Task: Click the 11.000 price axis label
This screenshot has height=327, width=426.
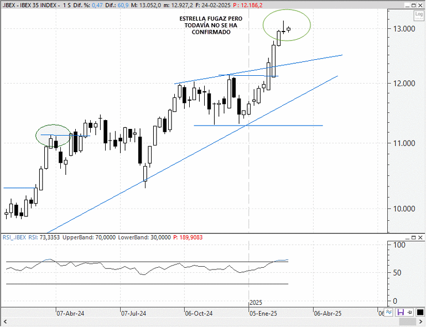Action: (404, 143)
